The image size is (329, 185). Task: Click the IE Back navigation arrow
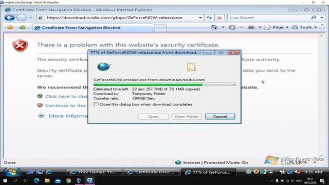(x=9, y=17)
